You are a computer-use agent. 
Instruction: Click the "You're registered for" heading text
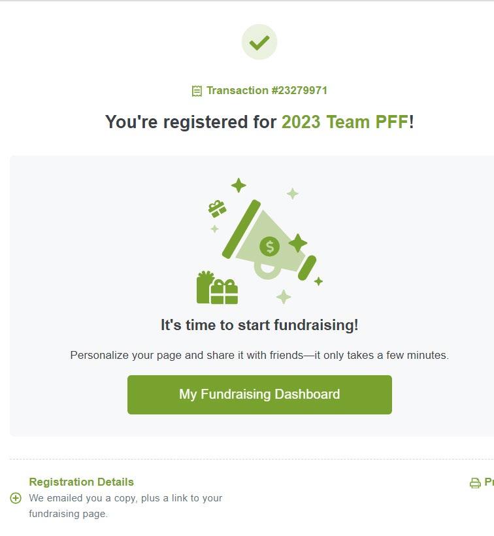[x=191, y=122]
